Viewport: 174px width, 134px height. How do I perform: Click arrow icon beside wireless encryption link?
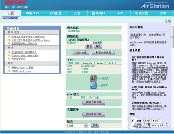click(x=9, y=43)
